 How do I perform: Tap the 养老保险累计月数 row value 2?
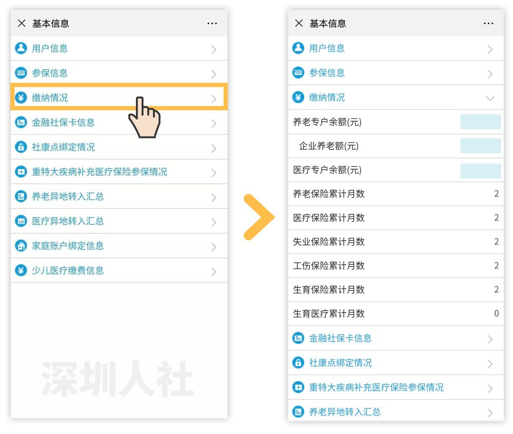[x=496, y=194]
